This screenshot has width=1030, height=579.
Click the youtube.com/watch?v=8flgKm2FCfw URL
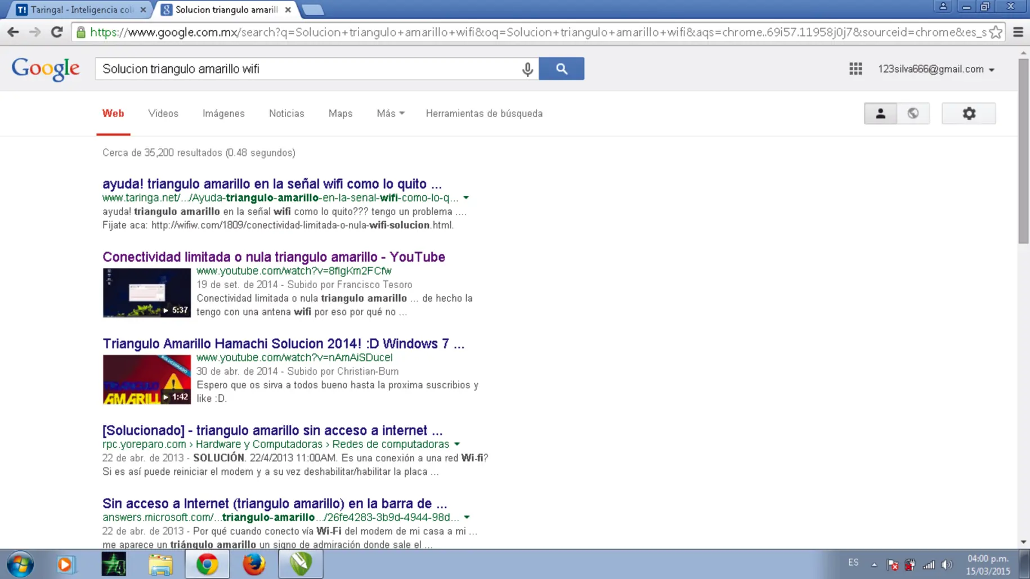pos(294,271)
